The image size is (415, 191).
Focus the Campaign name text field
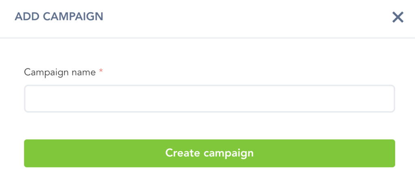[x=209, y=99]
